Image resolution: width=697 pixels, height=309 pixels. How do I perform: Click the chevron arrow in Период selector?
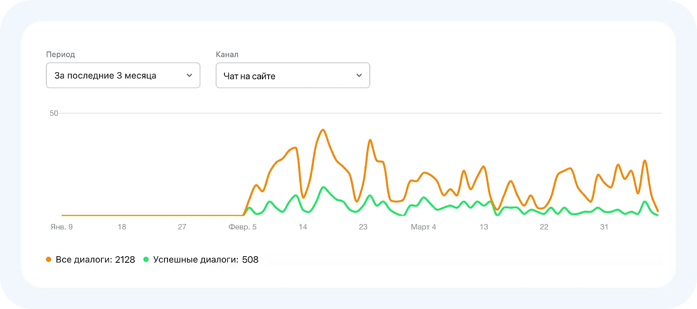tap(190, 75)
